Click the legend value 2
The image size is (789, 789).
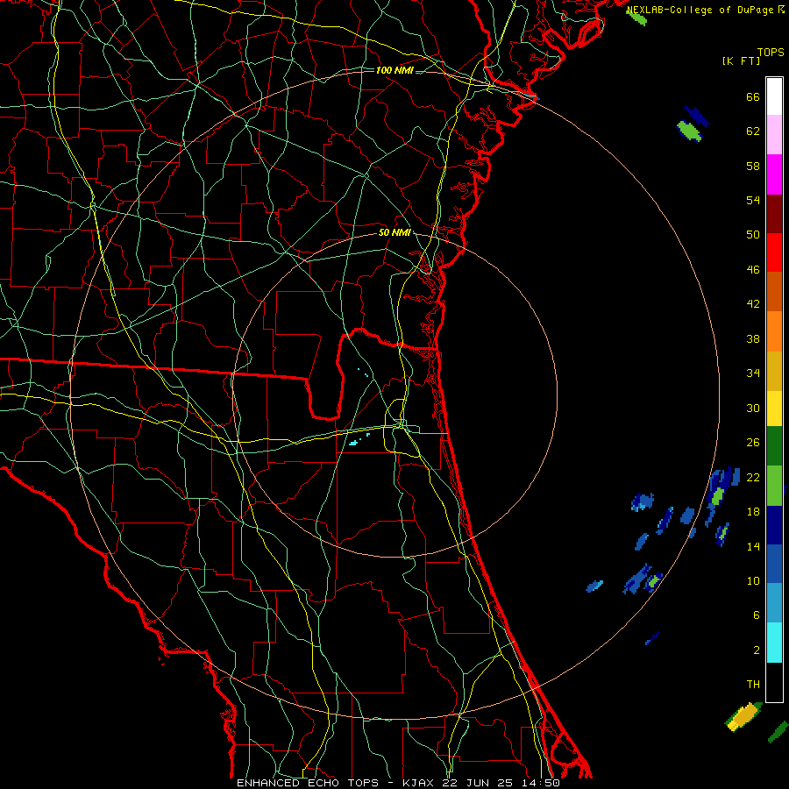click(x=757, y=650)
